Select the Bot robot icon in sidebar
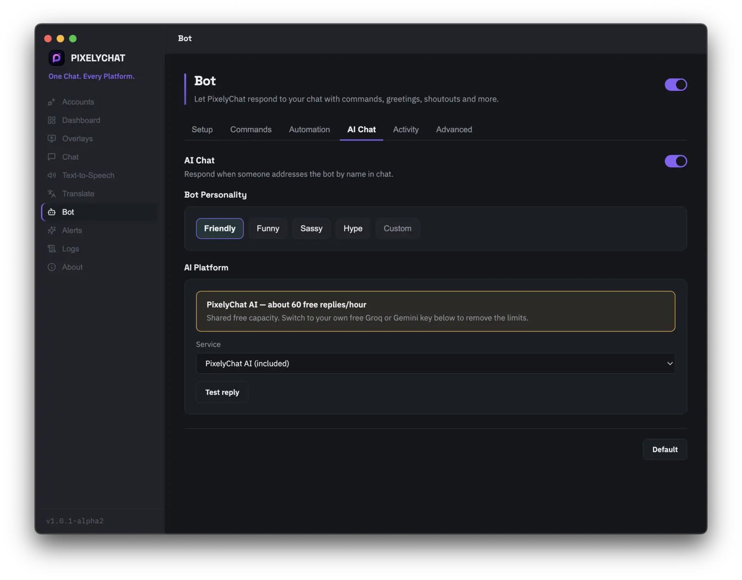This screenshot has width=742, height=580. point(51,212)
